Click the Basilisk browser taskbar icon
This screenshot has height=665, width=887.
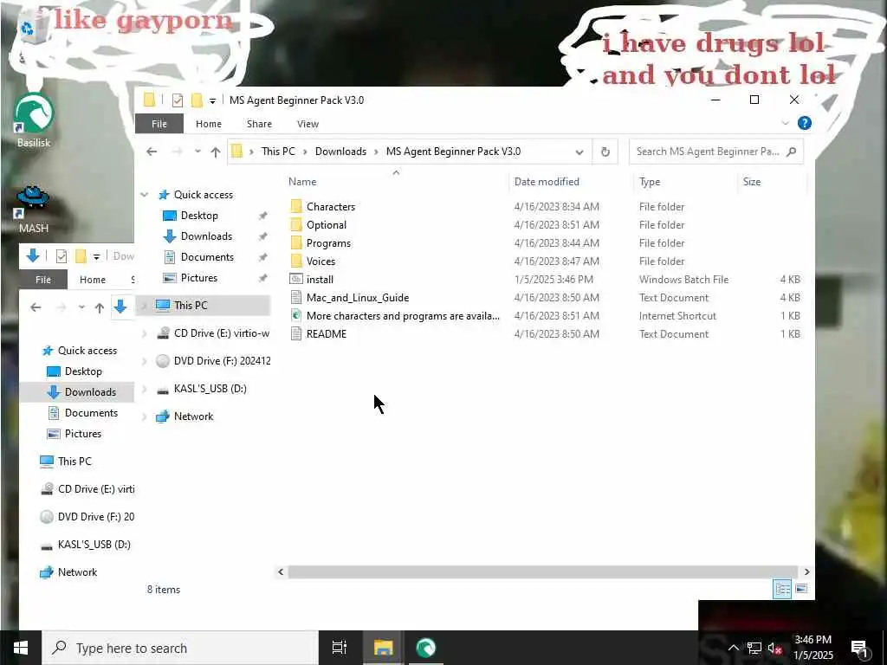pyautogui.click(x=425, y=648)
